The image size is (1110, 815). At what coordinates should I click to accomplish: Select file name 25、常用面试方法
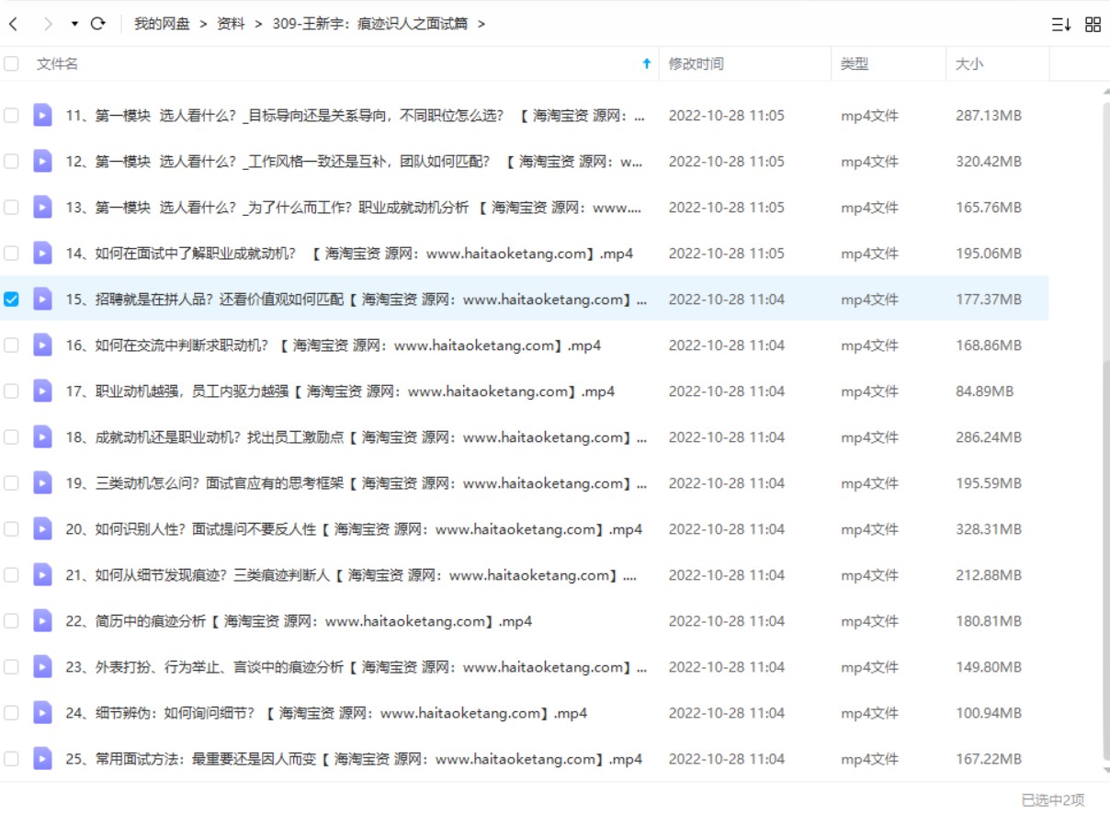tap(354, 758)
